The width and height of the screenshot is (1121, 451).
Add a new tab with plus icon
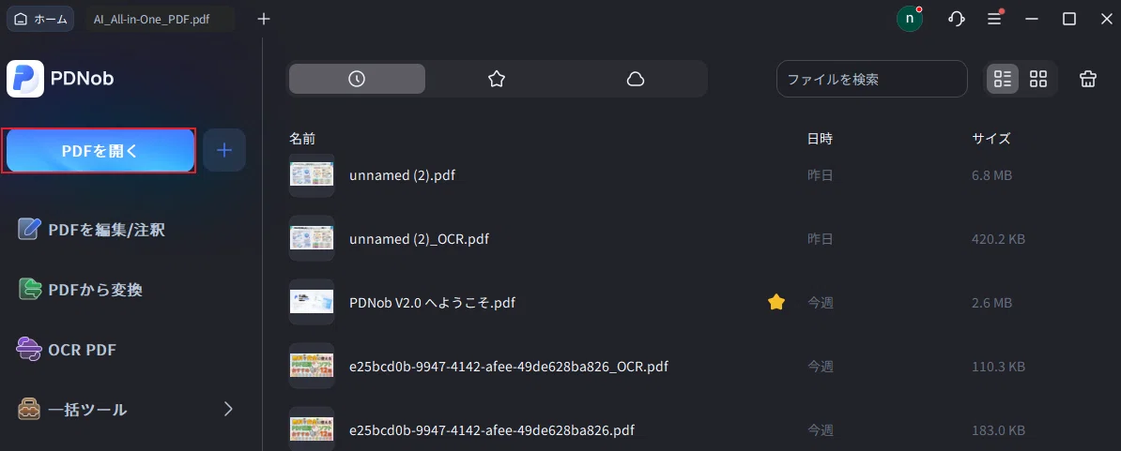264,20
